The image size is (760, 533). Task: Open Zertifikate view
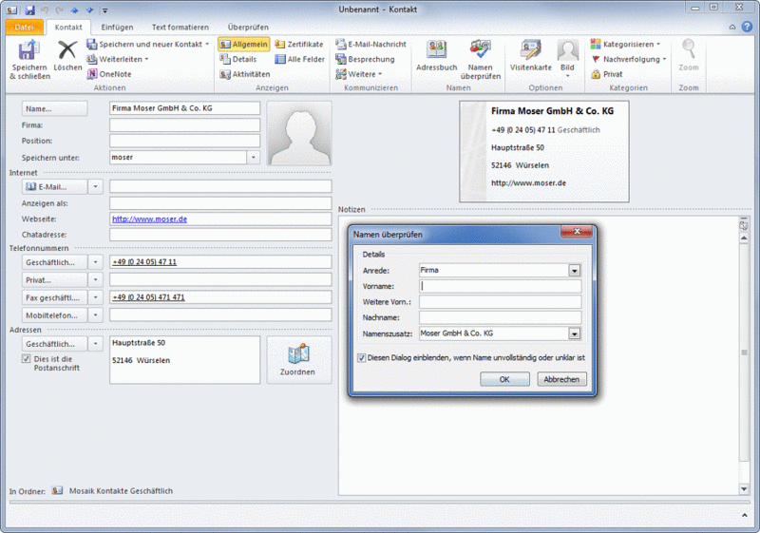pos(299,44)
